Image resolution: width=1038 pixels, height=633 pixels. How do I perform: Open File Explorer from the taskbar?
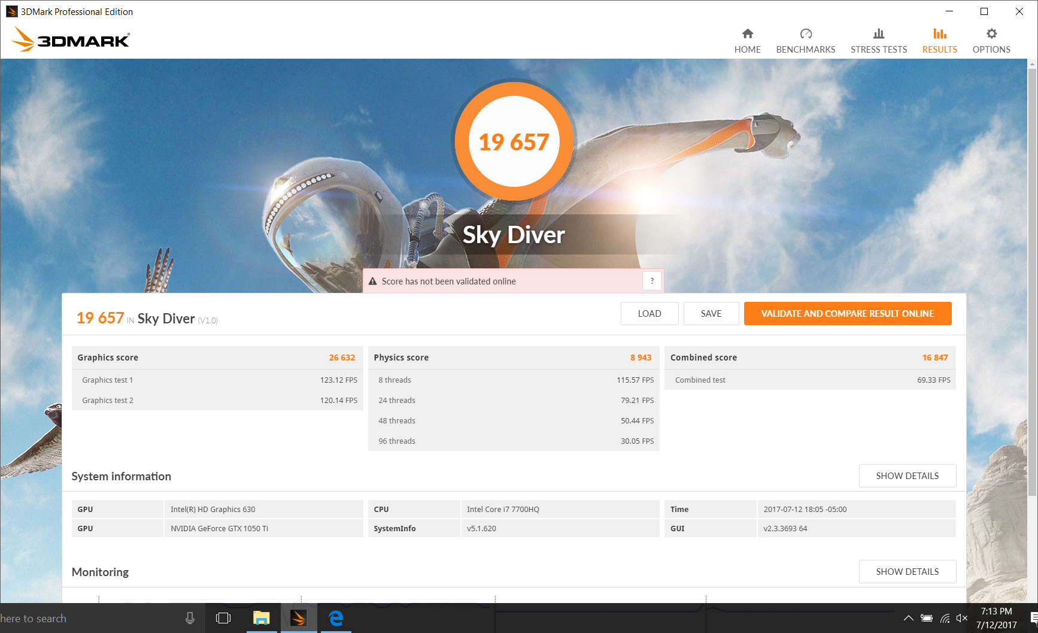[262, 618]
